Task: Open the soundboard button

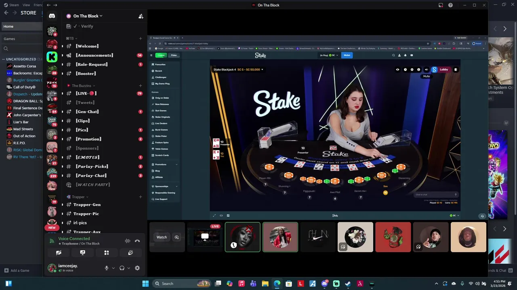Action: click(x=130, y=253)
